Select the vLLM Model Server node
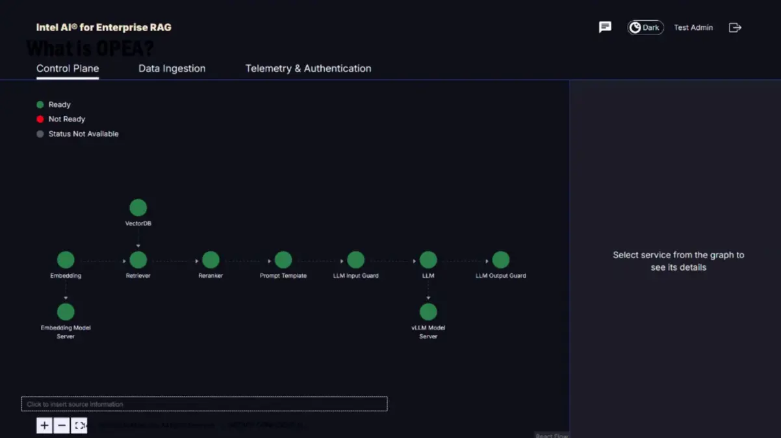 [x=428, y=311]
